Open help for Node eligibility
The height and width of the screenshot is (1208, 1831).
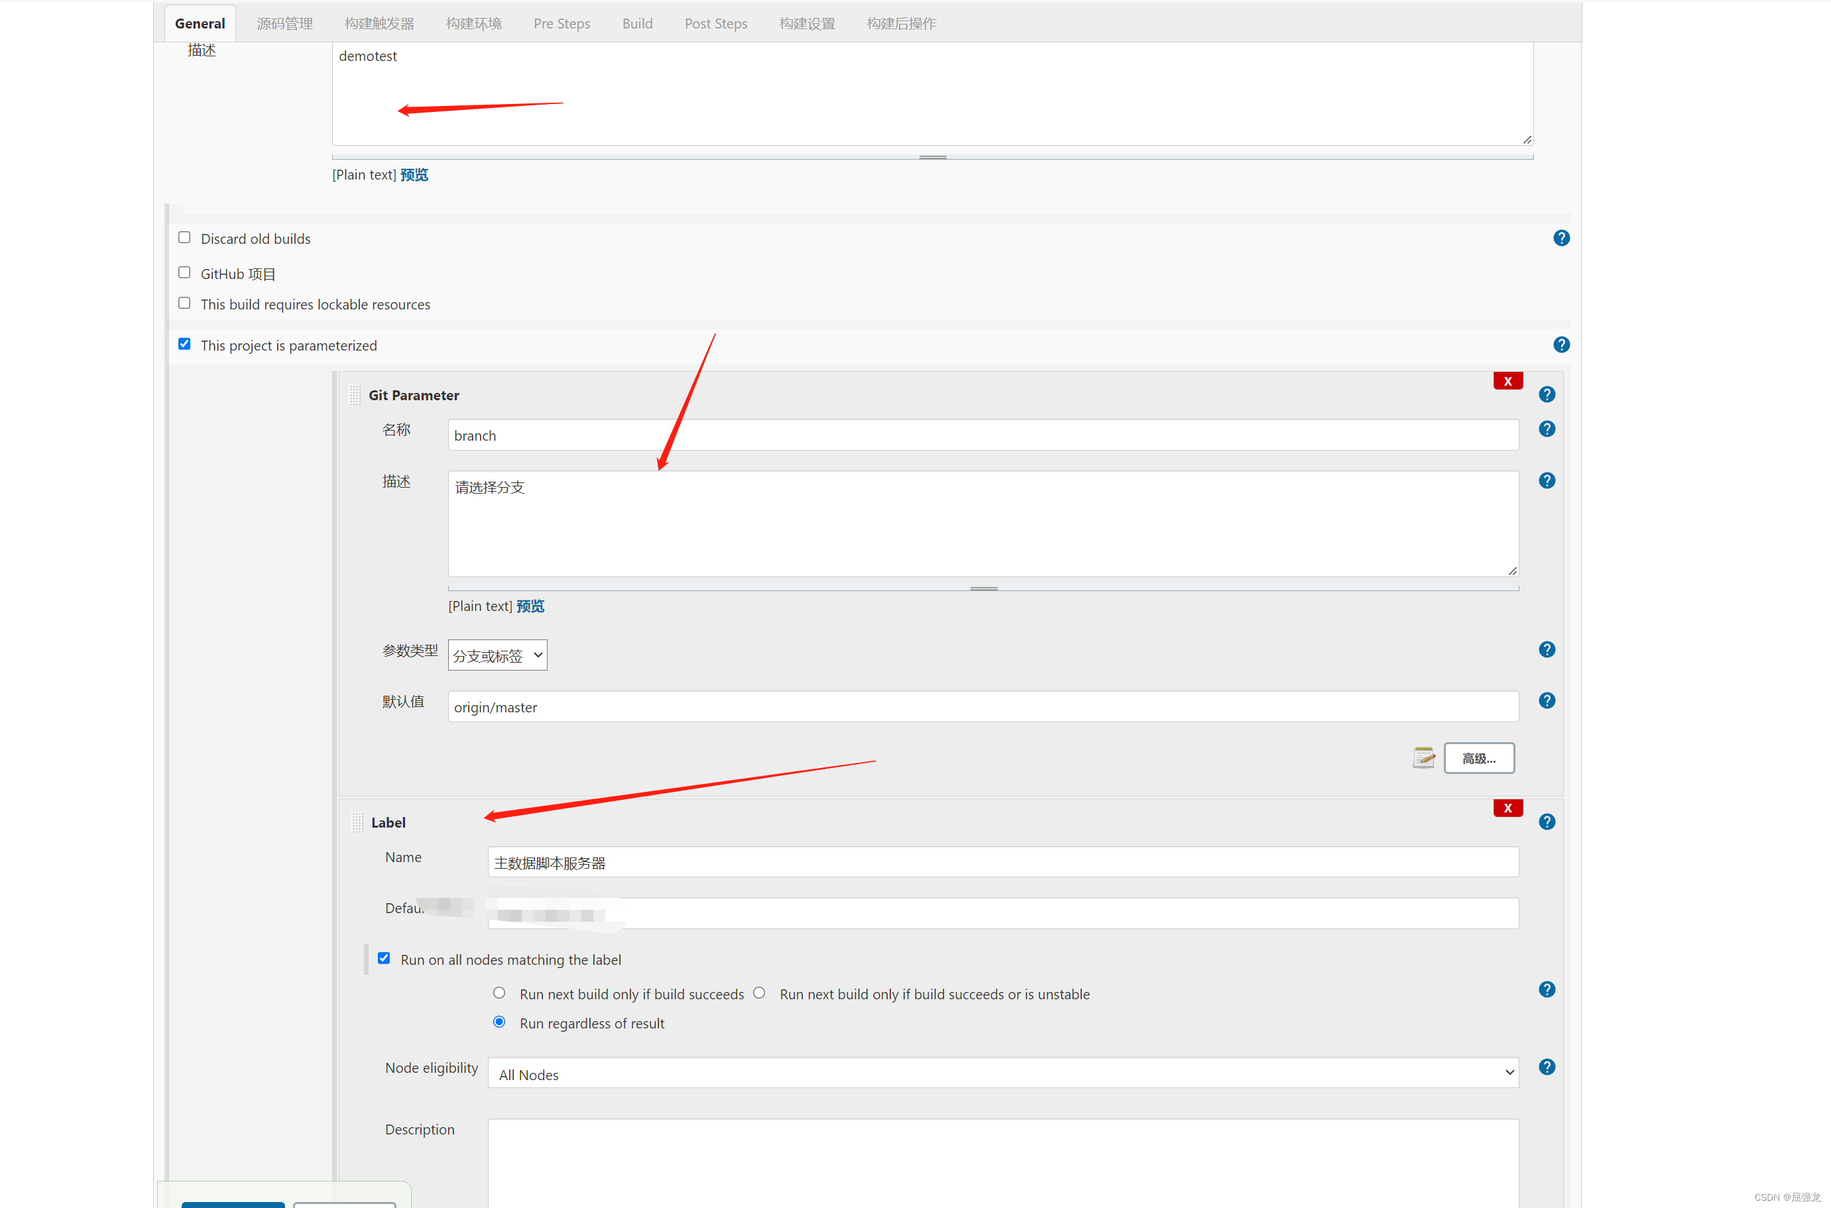click(x=1547, y=1066)
